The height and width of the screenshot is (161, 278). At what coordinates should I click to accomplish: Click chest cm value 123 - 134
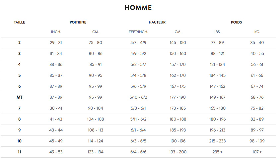point(96,152)
